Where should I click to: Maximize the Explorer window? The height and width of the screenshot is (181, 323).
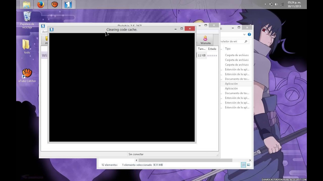(239, 27)
